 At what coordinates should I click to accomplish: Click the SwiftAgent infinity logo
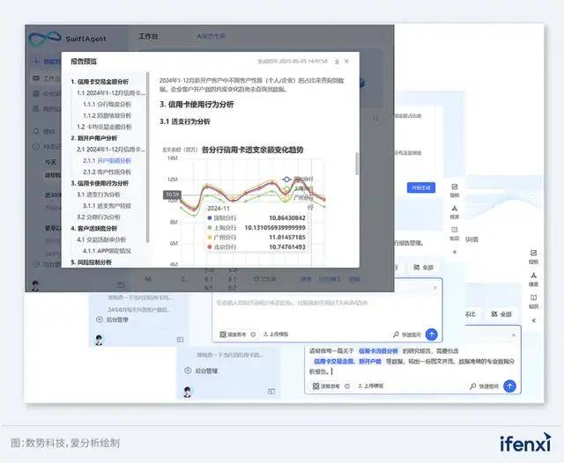[45, 39]
